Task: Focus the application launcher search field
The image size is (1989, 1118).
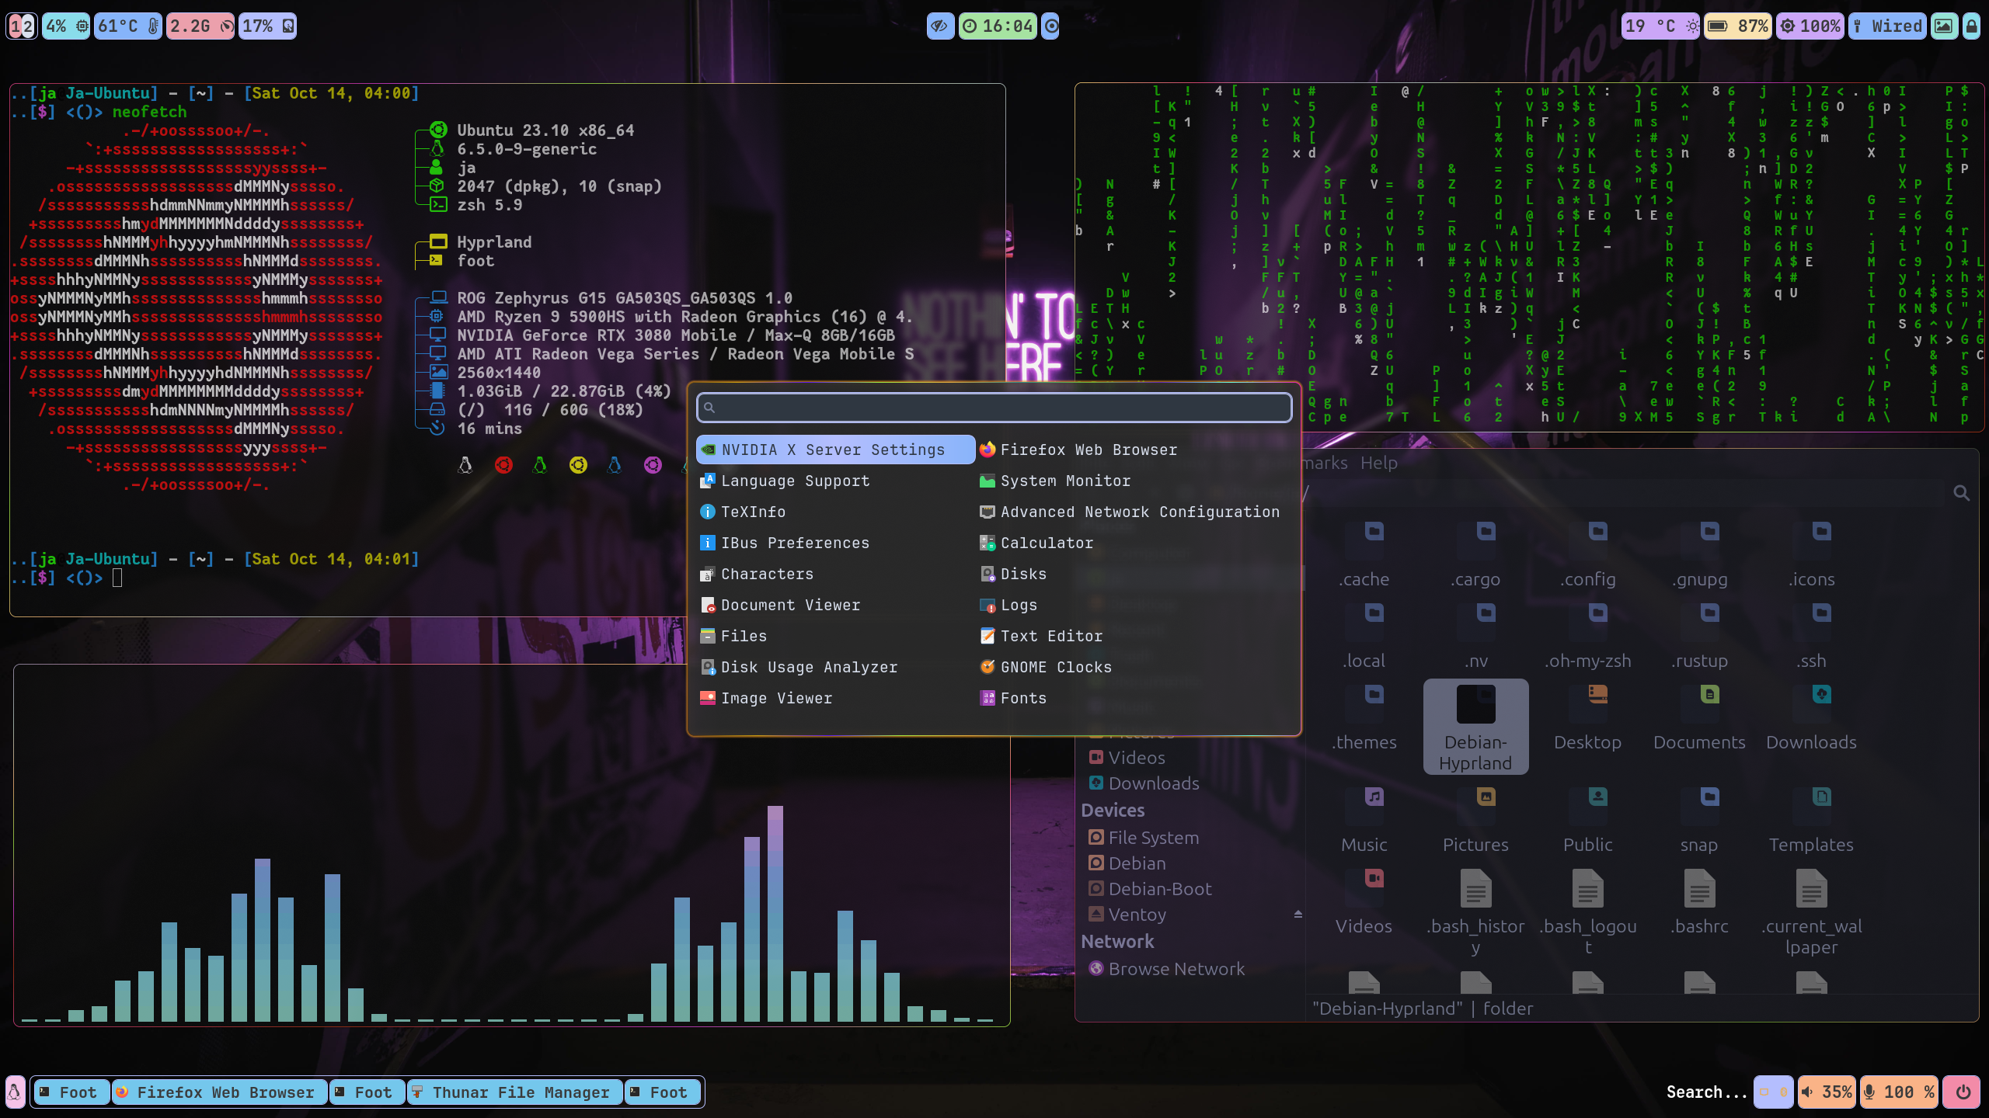Action: [994, 408]
